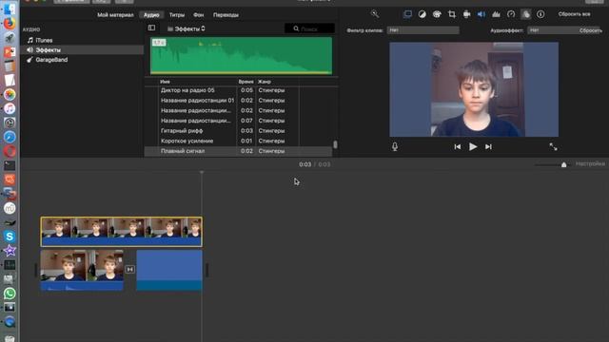Sort by the Имя column header
Screen dimensions: 609x342
click(165, 82)
